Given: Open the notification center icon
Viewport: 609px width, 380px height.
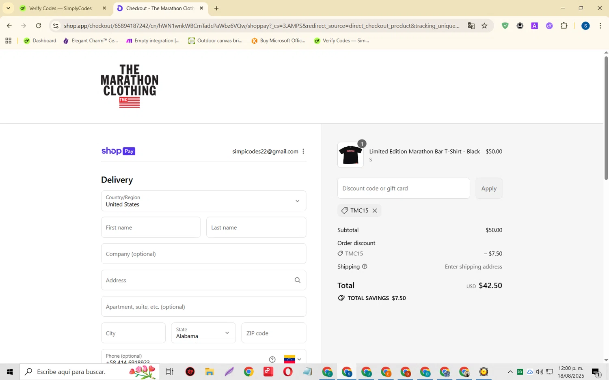Looking at the screenshot, I should (596, 372).
